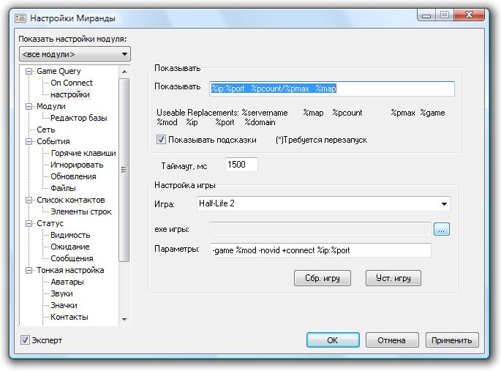Image resolution: width=501 pixels, height=371 pixels.
Task: Select Обновления in the tree
Action: (73, 176)
